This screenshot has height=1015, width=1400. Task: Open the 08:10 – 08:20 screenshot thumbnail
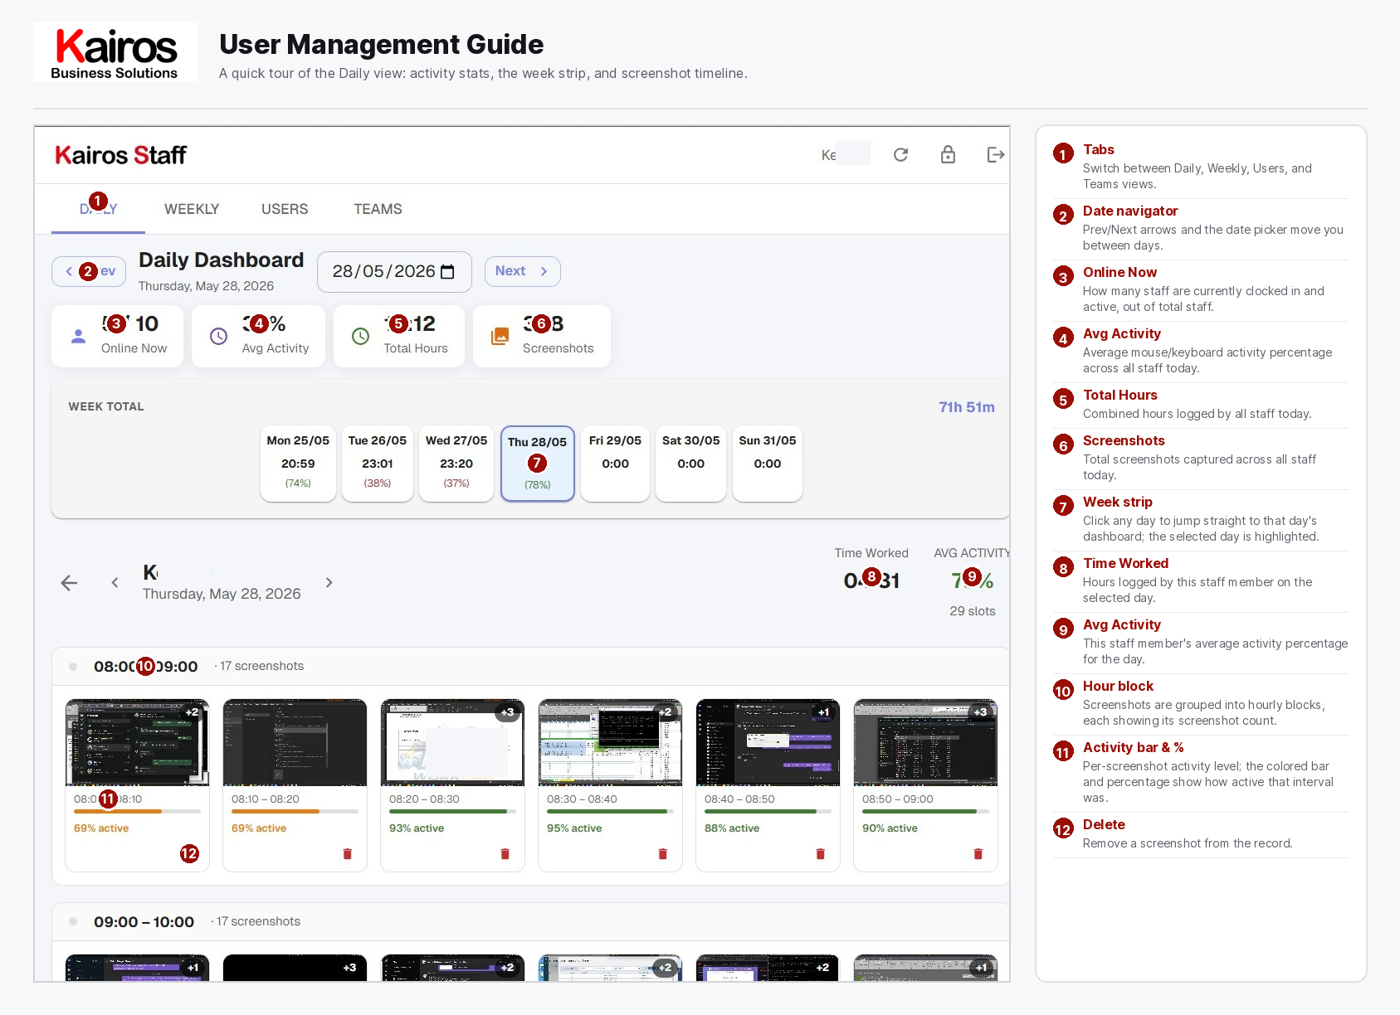pyautogui.click(x=295, y=742)
